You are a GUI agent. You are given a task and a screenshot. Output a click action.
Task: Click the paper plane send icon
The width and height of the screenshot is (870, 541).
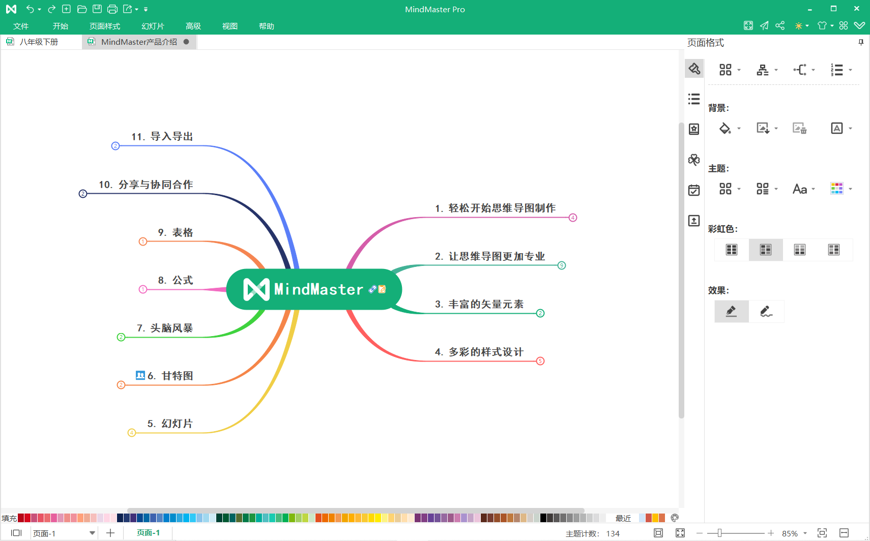pos(764,25)
